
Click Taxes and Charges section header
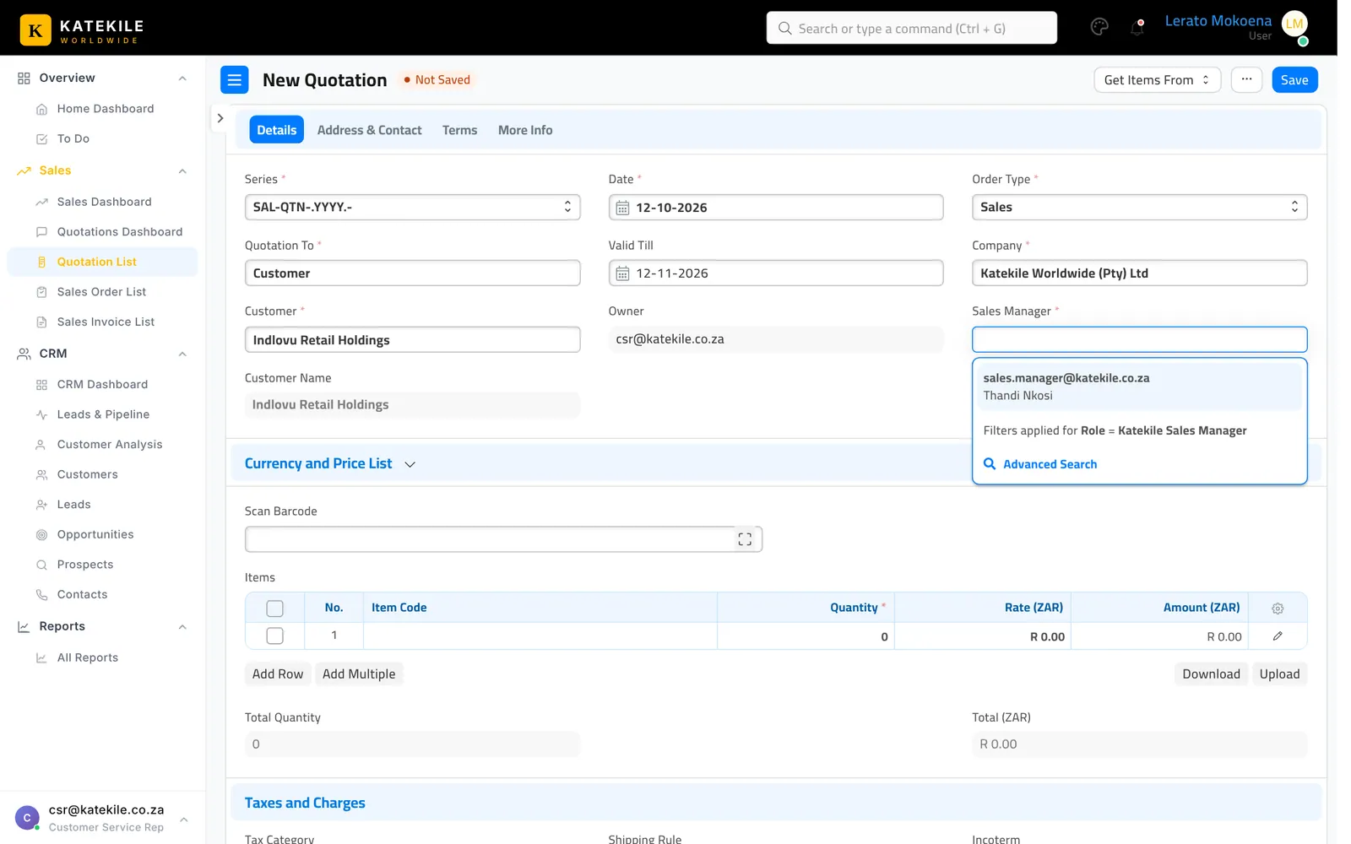[x=775, y=803]
